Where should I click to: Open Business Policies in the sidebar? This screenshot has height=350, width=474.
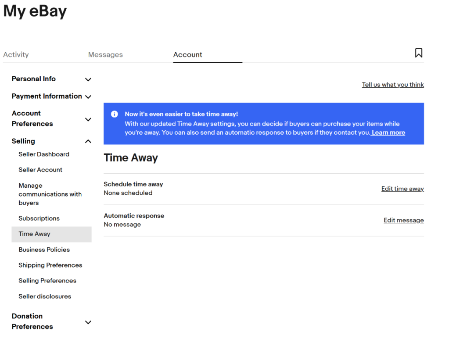pos(44,250)
